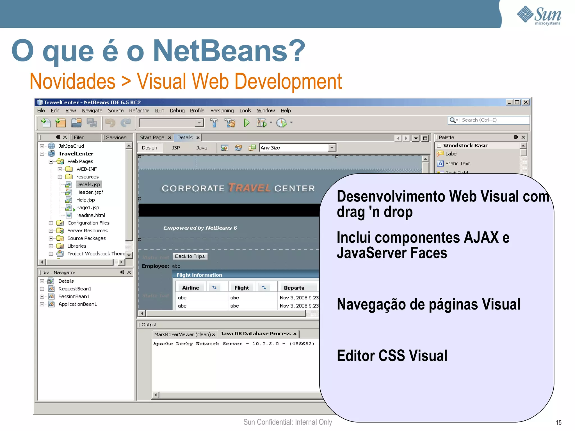The height and width of the screenshot is (431, 575).
Task: Select Header.jspf in the project tree
Action: click(x=90, y=192)
